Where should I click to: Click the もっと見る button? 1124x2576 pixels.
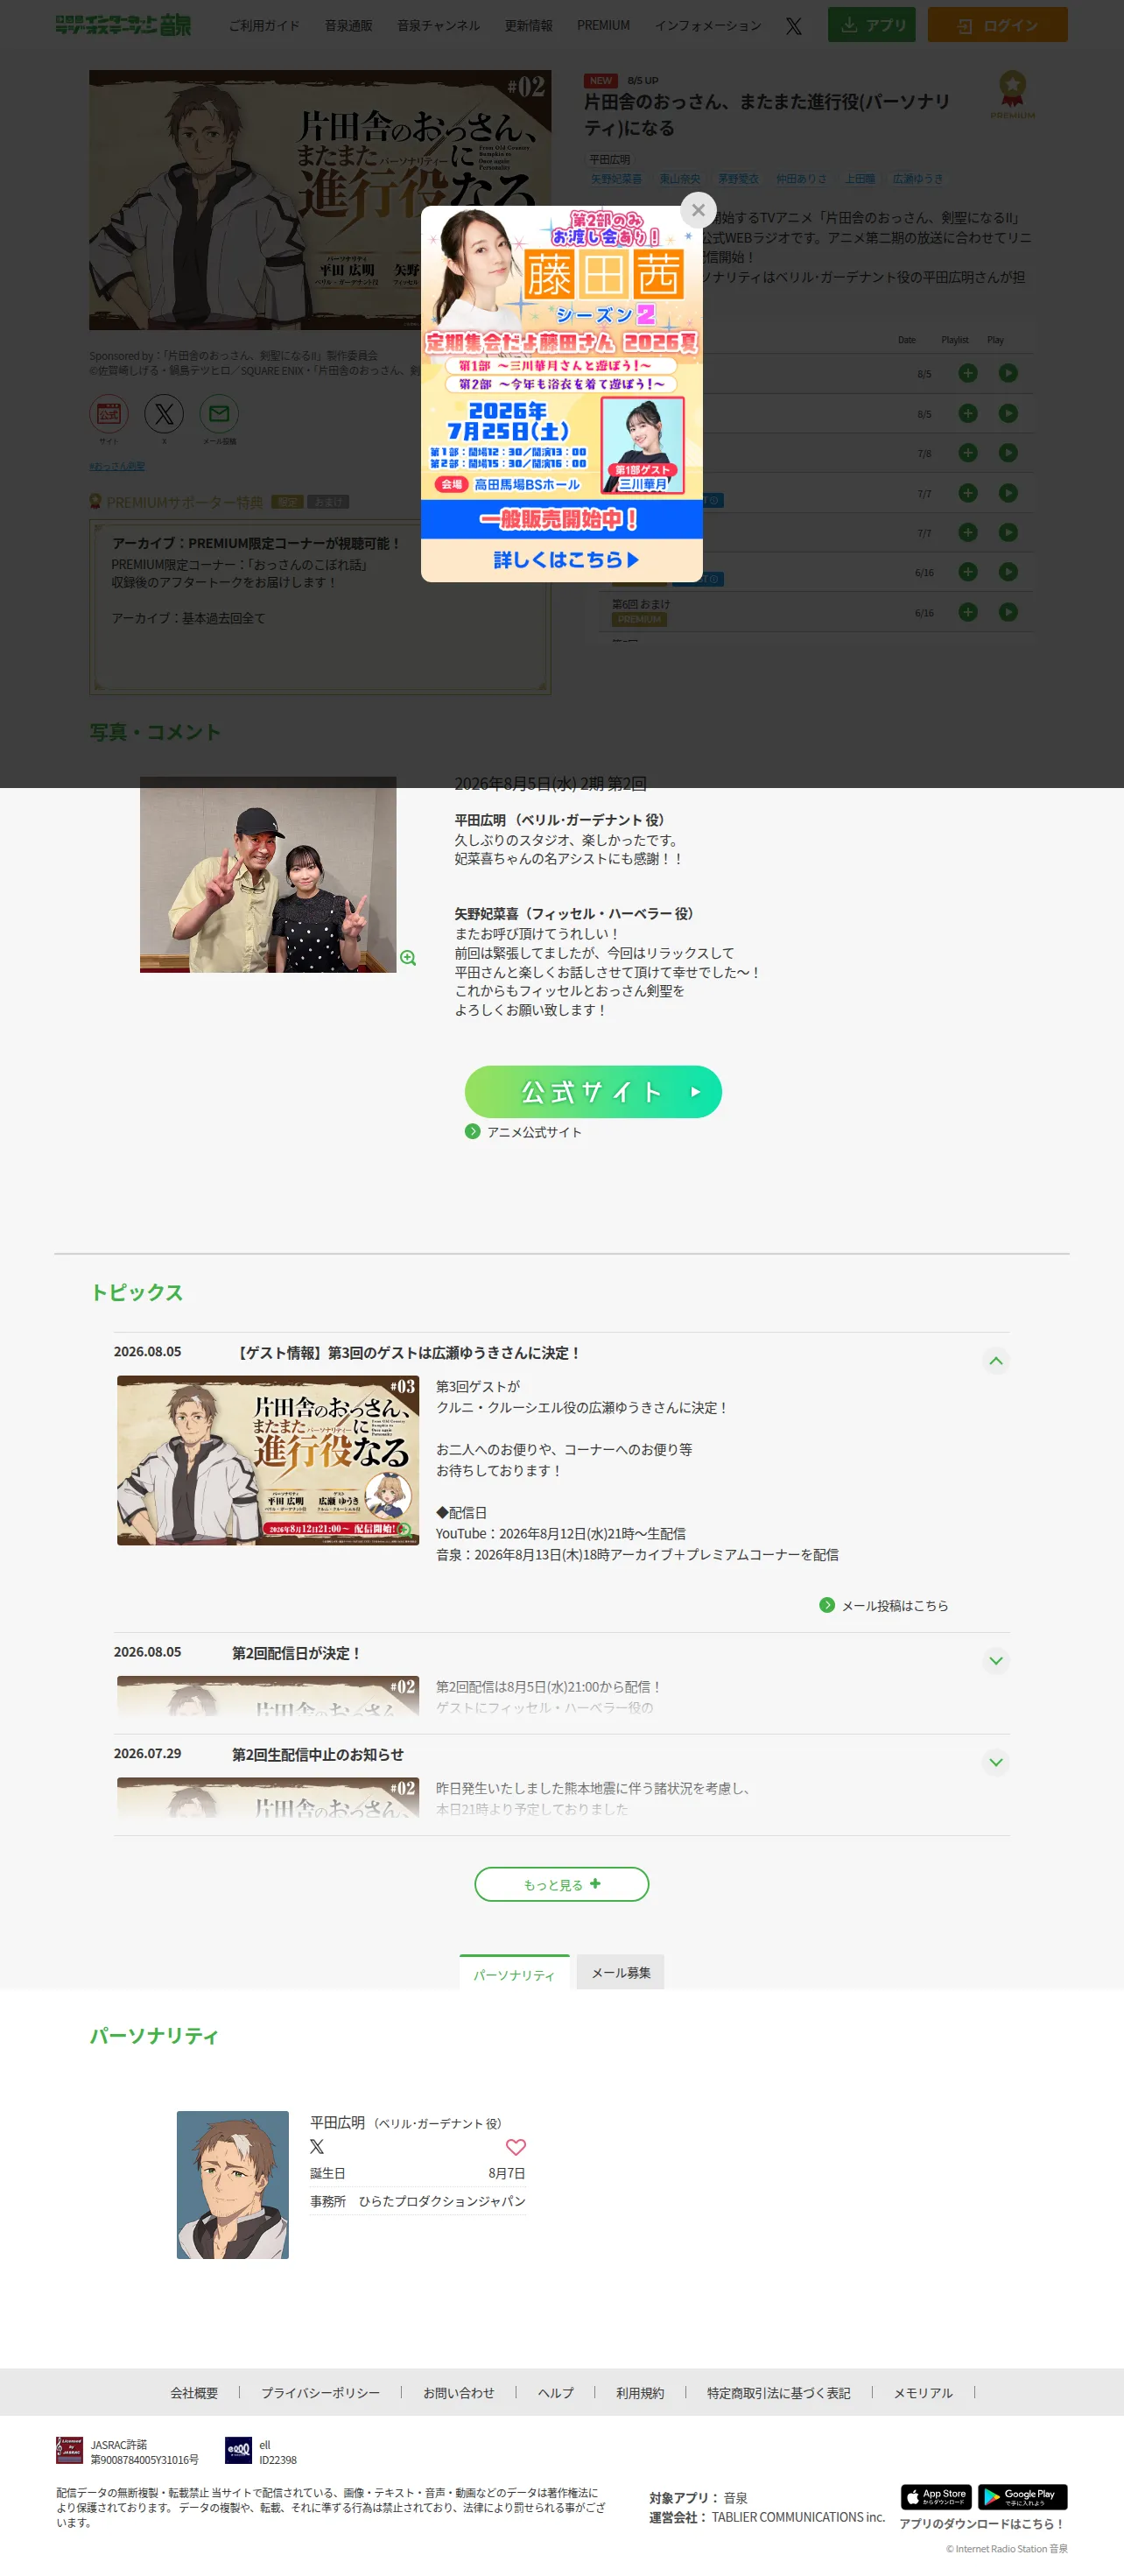[561, 1884]
